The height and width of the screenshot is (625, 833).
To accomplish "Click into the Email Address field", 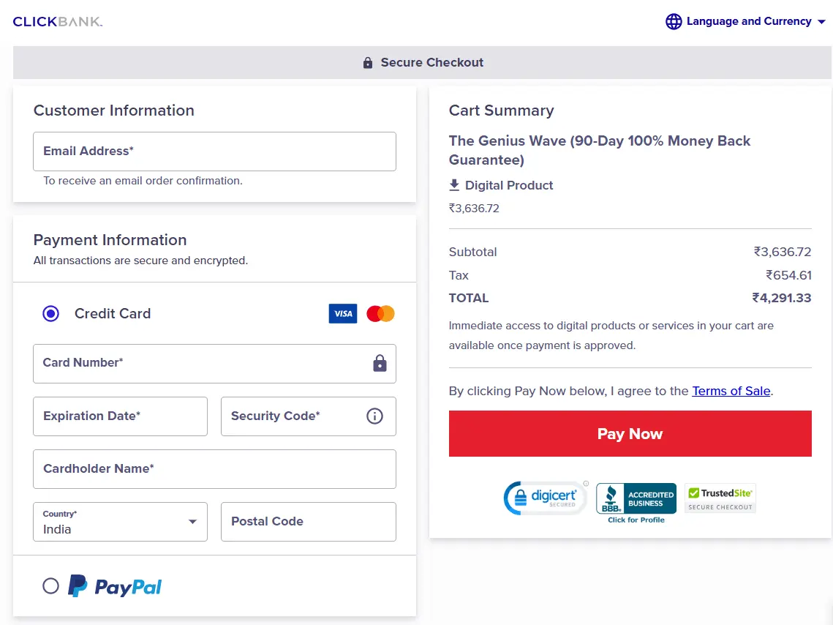I will 214,151.
